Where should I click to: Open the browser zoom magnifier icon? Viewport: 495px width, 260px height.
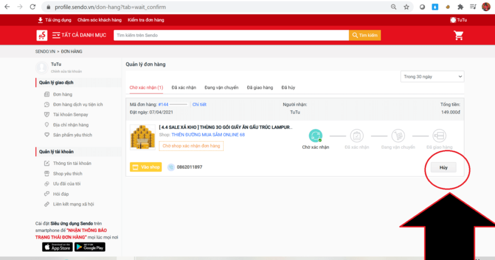point(393,7)
